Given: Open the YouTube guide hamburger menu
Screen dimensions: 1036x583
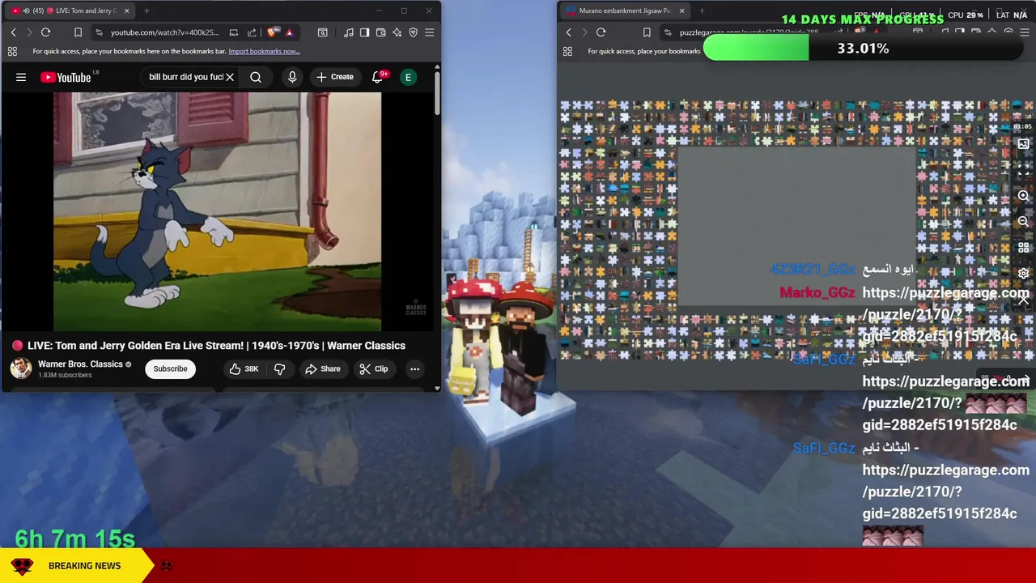Looking at the screenshot, I should click(x=21, y=77).
